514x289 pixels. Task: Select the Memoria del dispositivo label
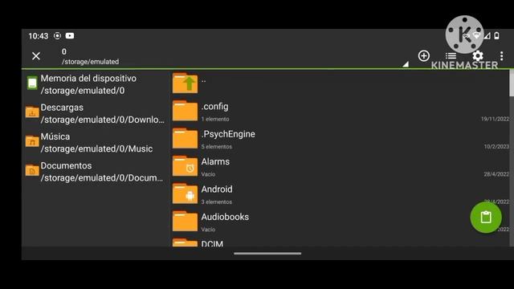pyautogui.click(x=88, y=79)
